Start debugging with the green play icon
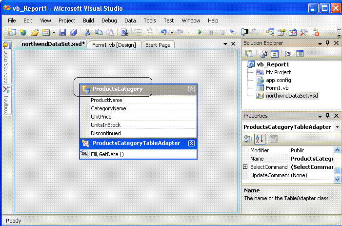Image resolution: width=342 pixels, height=226 pixels. pos(200,32)
